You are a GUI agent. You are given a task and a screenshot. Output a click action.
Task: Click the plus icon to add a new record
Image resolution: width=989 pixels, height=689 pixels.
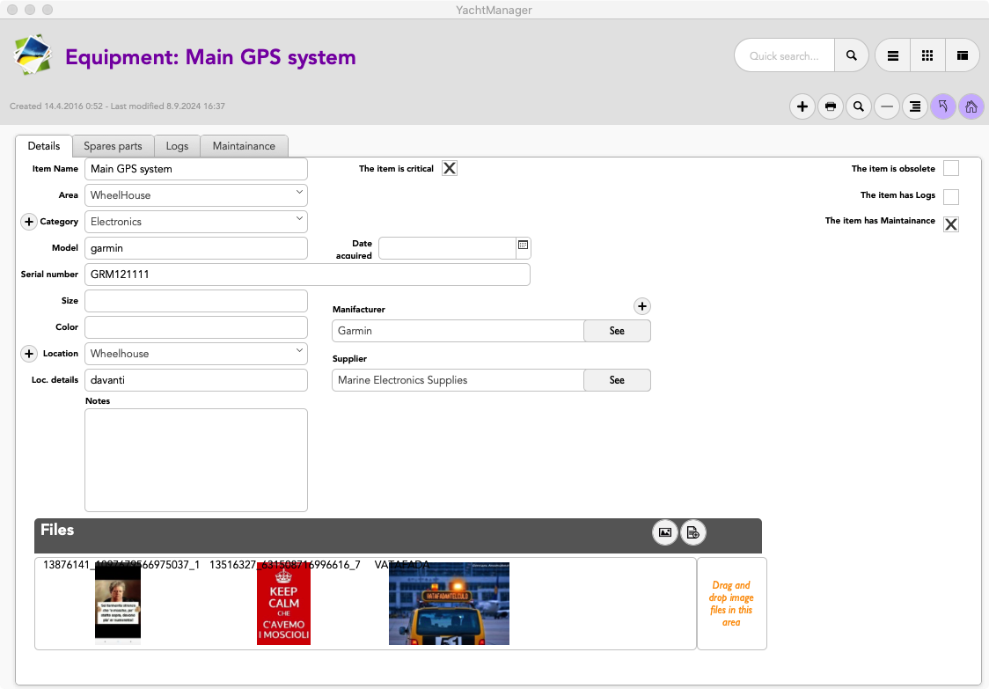click(x=802, y=106)
